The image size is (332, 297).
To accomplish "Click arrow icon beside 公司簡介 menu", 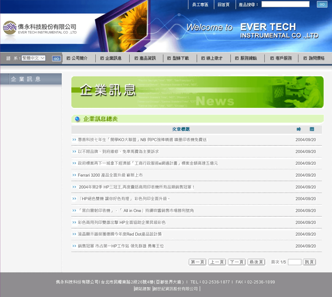I will pyautogui.click(x=68, y=58).
